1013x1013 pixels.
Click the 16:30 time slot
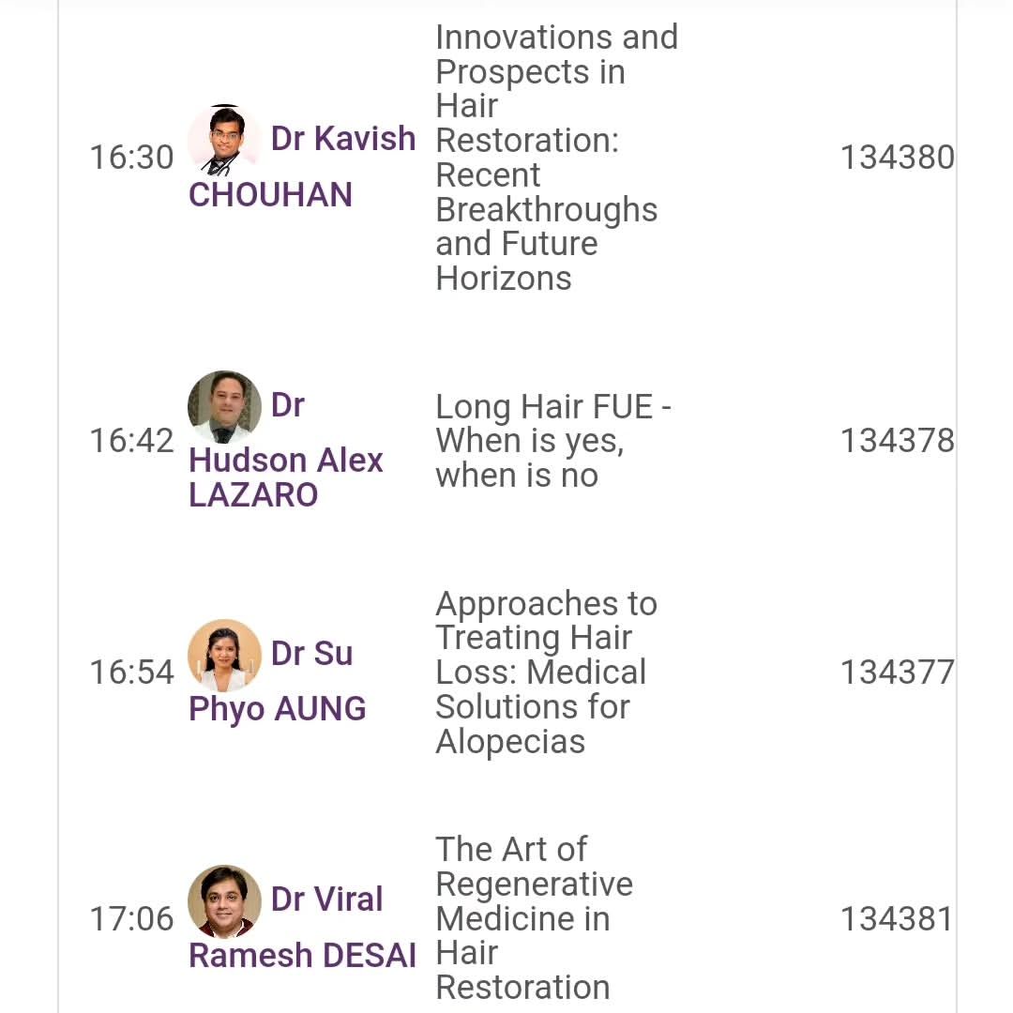tap(132, 158)
